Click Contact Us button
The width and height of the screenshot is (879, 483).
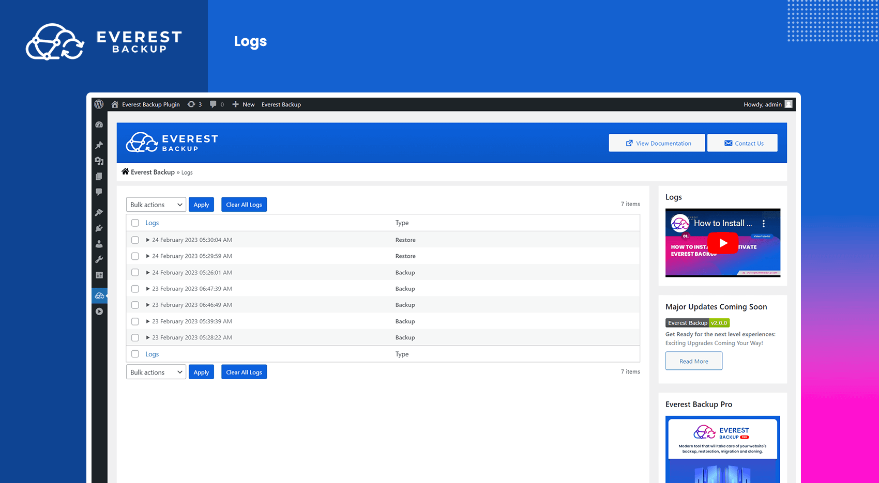742,143
